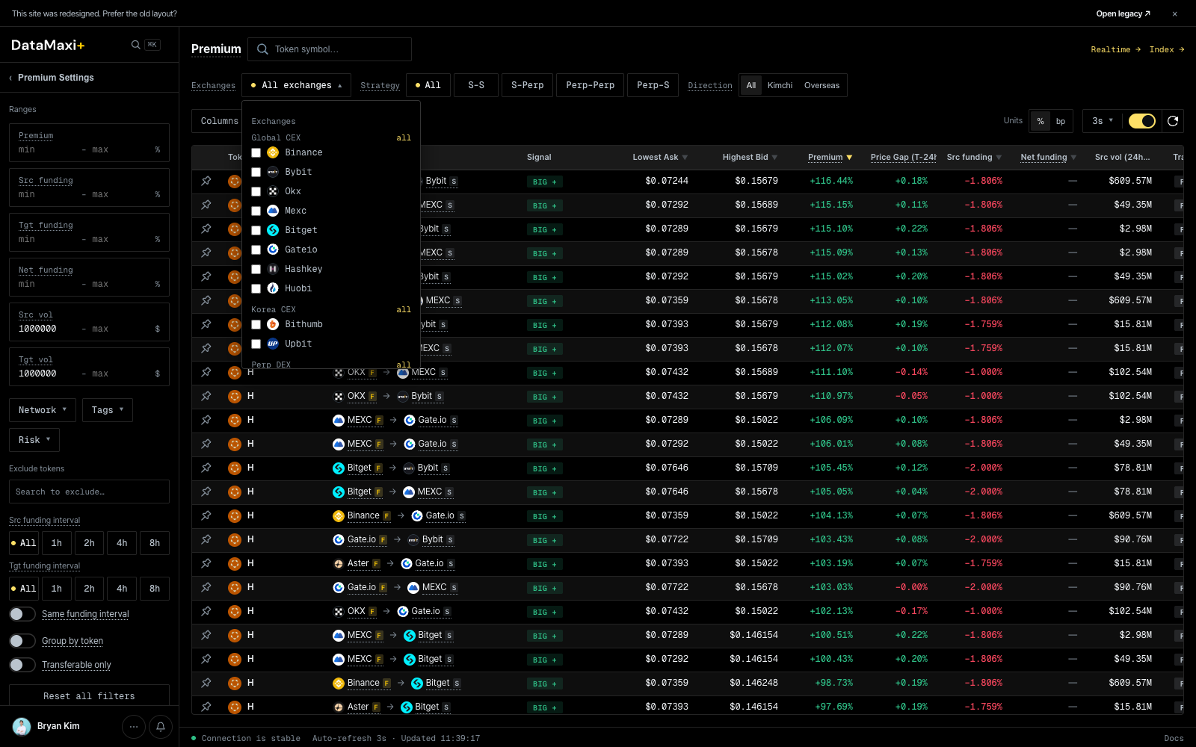Open the Risk dropdown
The image size is (1196, 747).
[x=34, y=440]
